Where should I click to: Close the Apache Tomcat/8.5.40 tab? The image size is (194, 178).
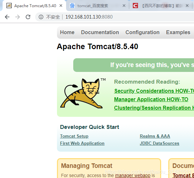(61, 6)
